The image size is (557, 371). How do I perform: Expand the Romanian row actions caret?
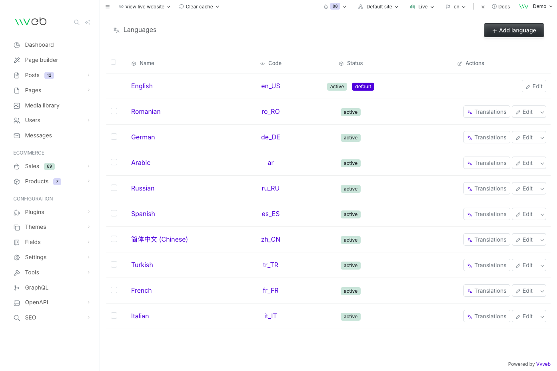pyautogui.click(x=542, y=112)
